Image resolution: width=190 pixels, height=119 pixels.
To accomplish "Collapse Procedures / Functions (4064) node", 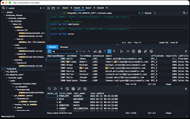I will (x=11, y=84).
